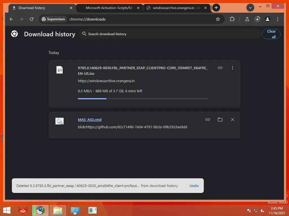Click the ISO file name text
The width and height of the screenshot is (289, 216).
143,71
